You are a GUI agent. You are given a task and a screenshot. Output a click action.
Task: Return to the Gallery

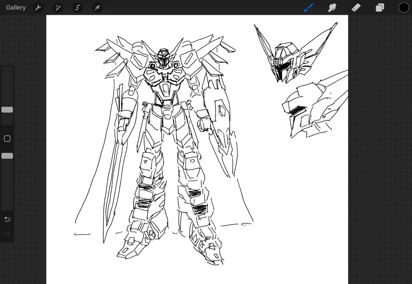pos(16,8)
